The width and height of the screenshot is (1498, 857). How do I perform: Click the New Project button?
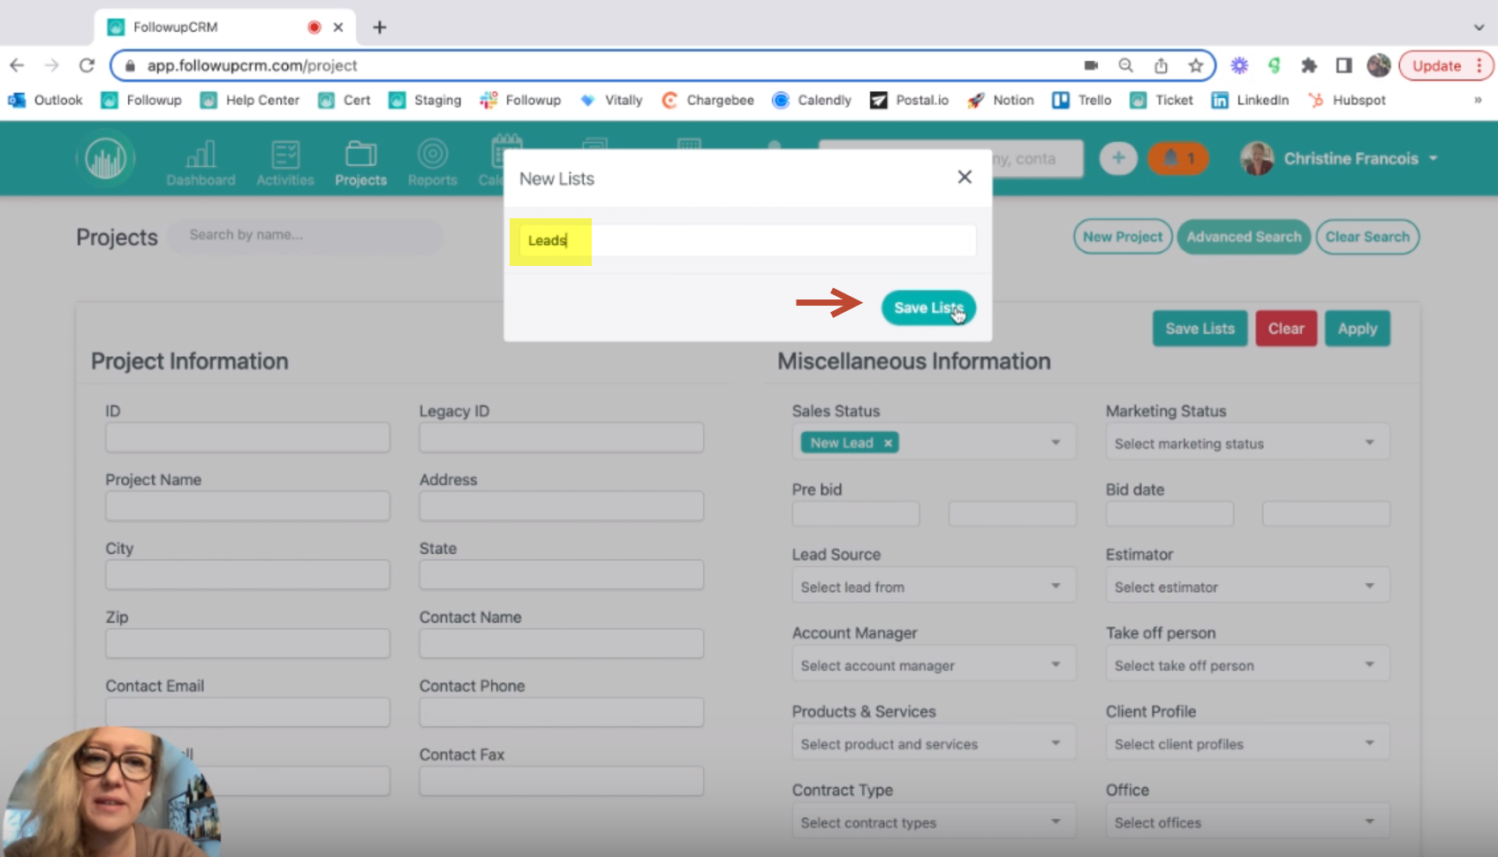coord(1122,236)
